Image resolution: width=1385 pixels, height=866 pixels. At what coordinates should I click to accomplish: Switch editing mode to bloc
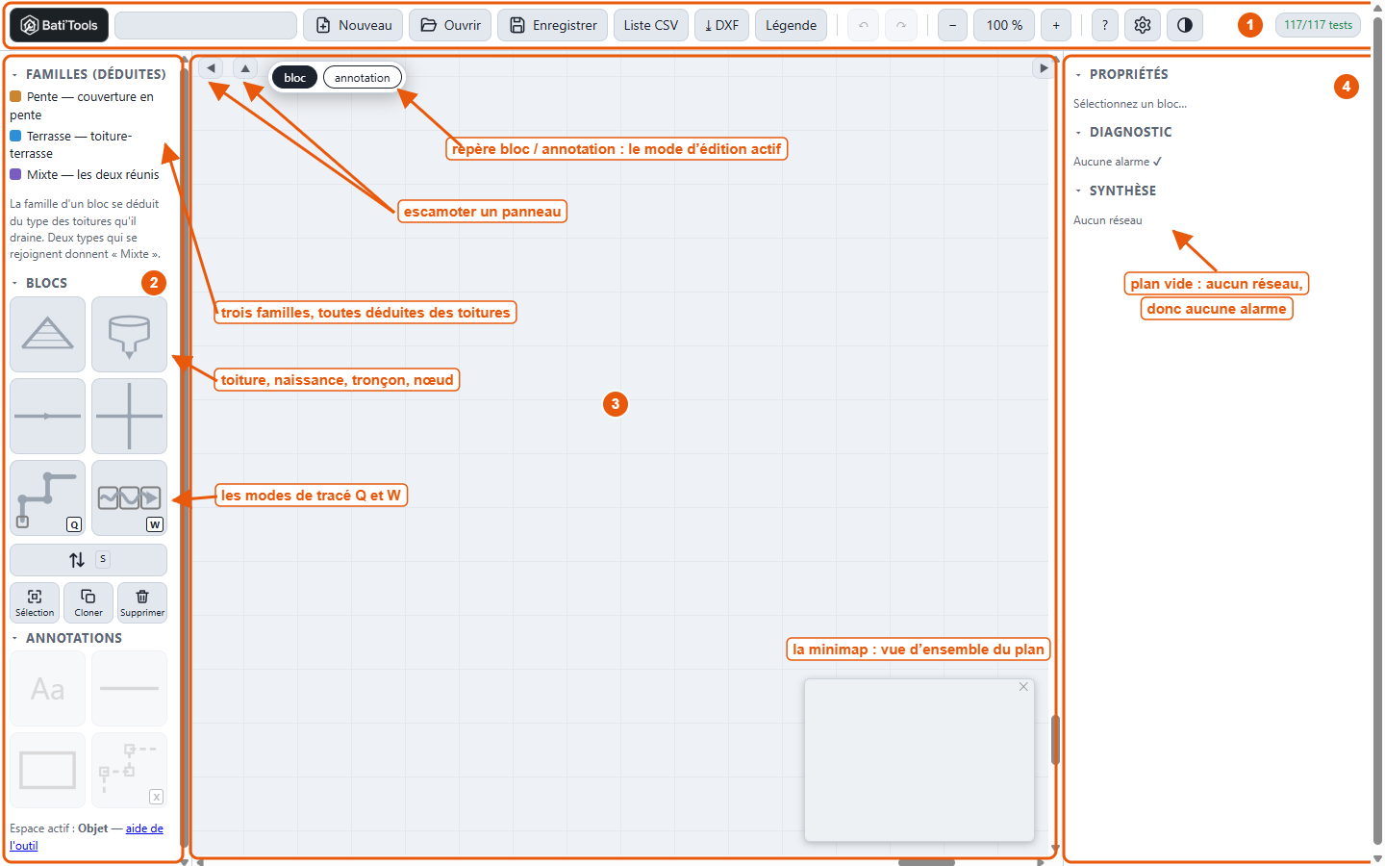click(295, 77)
